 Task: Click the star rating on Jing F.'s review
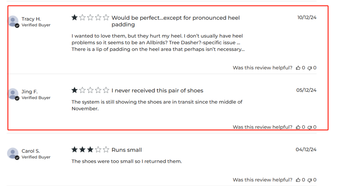(x=90, y=90)
